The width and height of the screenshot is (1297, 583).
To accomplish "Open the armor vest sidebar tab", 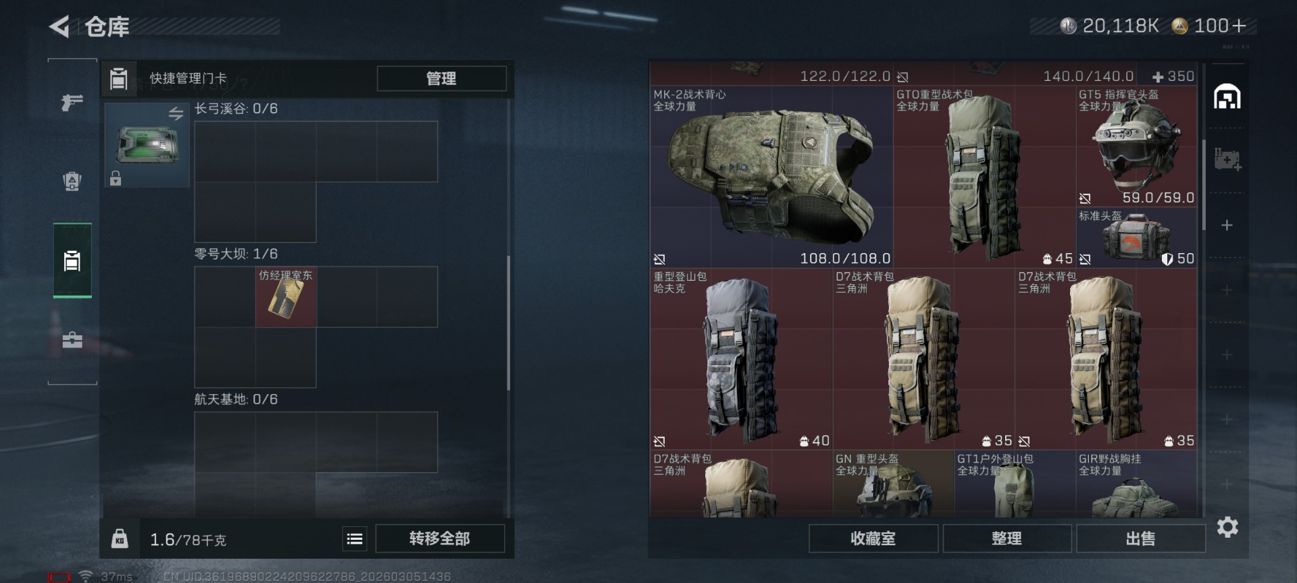I will (72, 181).
